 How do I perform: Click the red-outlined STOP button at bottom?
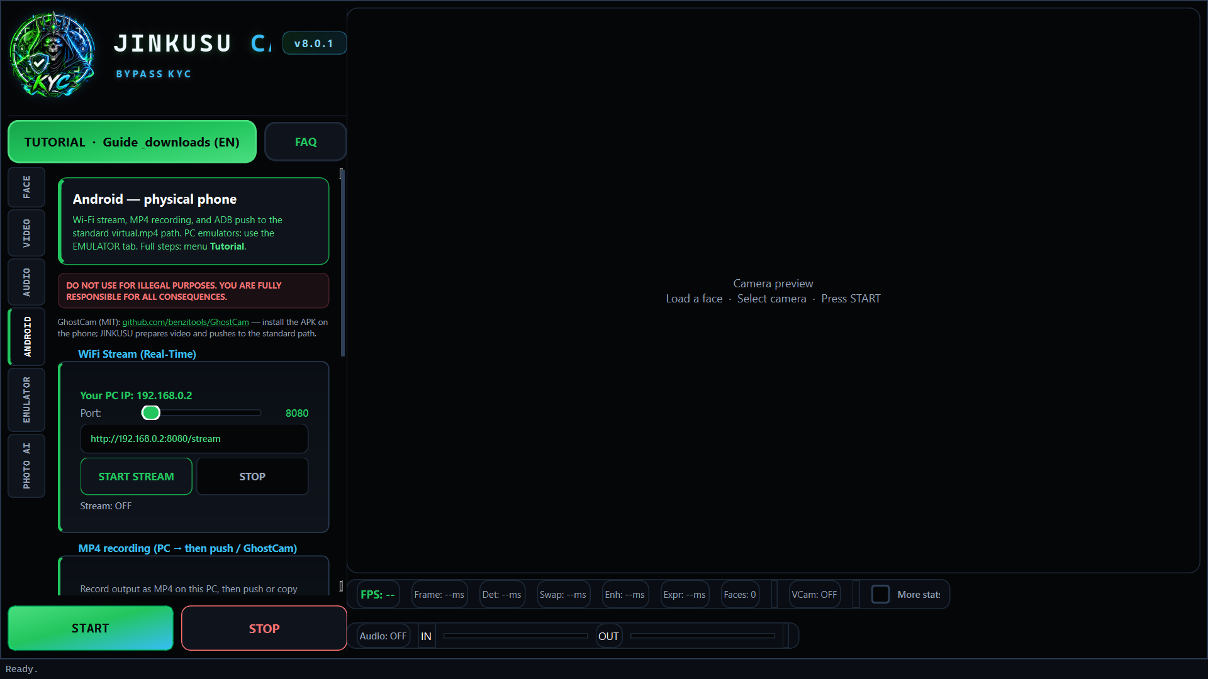pos(264,628)
